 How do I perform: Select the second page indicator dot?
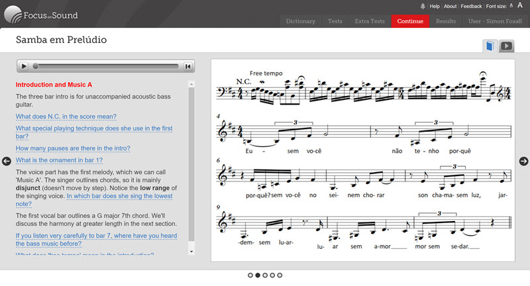point(258,275)
